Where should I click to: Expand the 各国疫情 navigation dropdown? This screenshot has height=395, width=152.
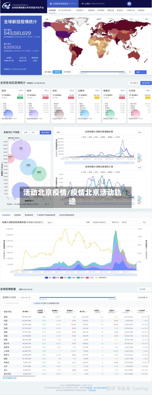(x=80, y=10)
